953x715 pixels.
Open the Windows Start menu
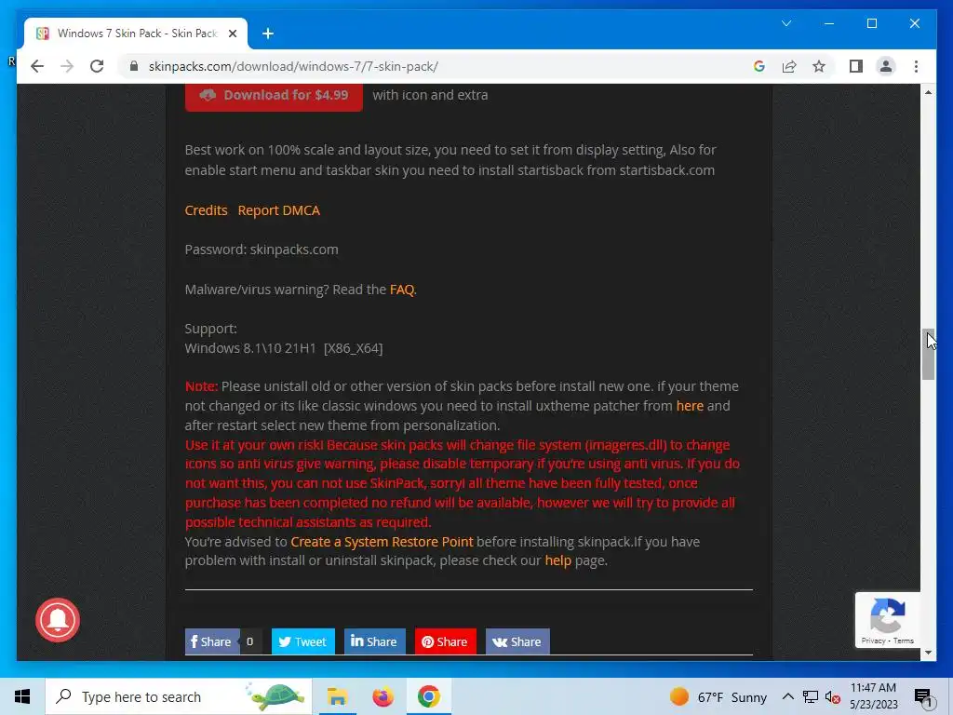pyautogui.click(x=22, y=696)
